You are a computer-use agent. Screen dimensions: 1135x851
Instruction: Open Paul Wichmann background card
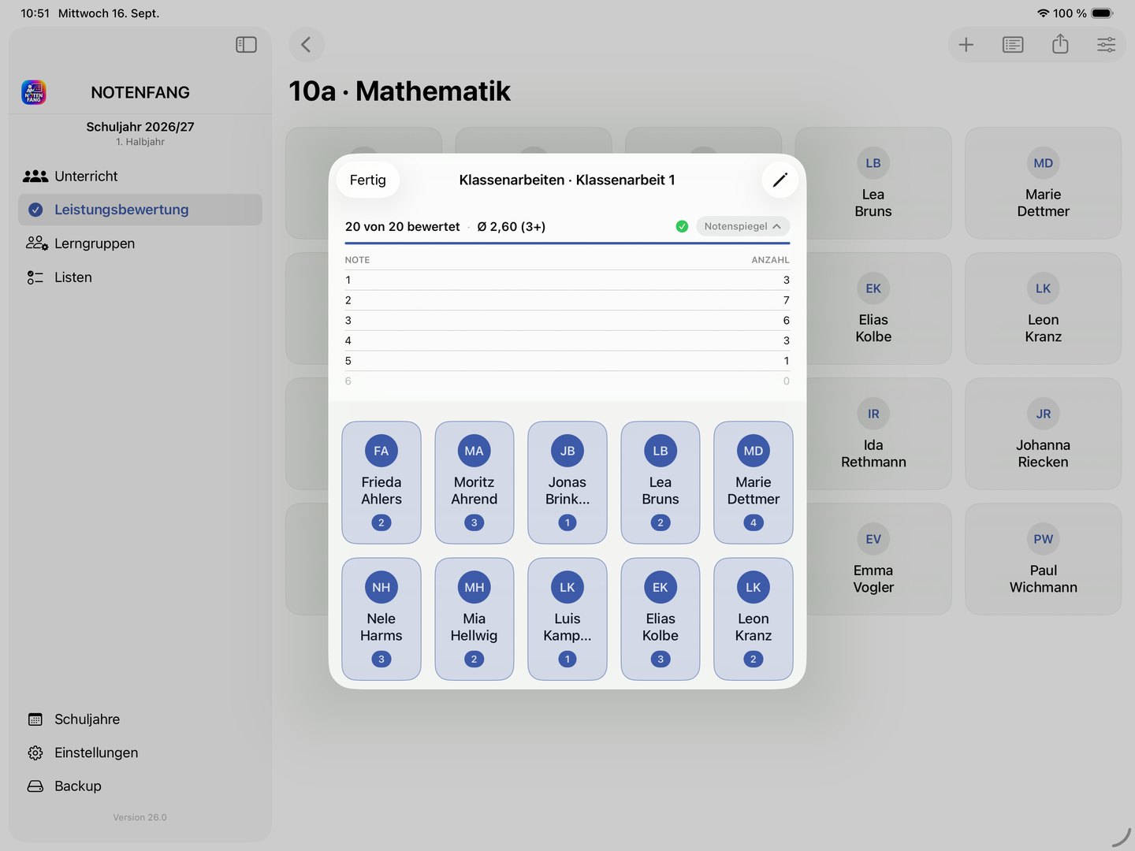pos(1043,559)
